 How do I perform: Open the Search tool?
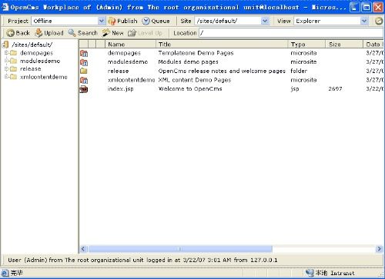click(82, 33)
